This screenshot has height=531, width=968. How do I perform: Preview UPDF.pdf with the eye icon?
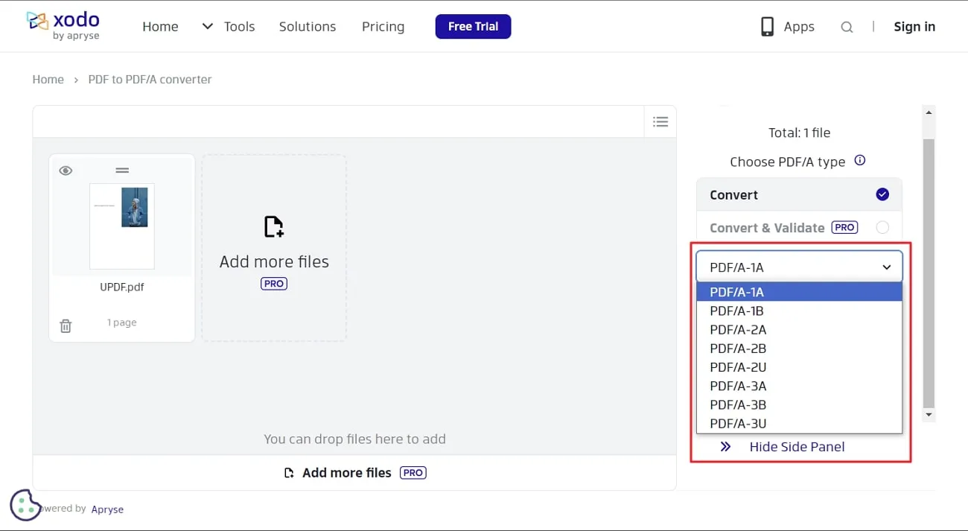click(x=66, y=171)
